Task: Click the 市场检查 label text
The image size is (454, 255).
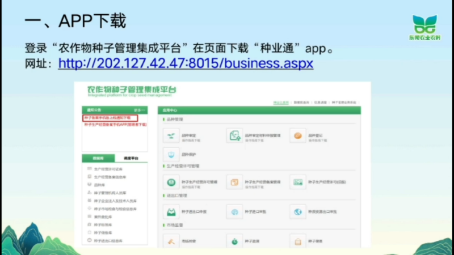Action: click(189, 241)
